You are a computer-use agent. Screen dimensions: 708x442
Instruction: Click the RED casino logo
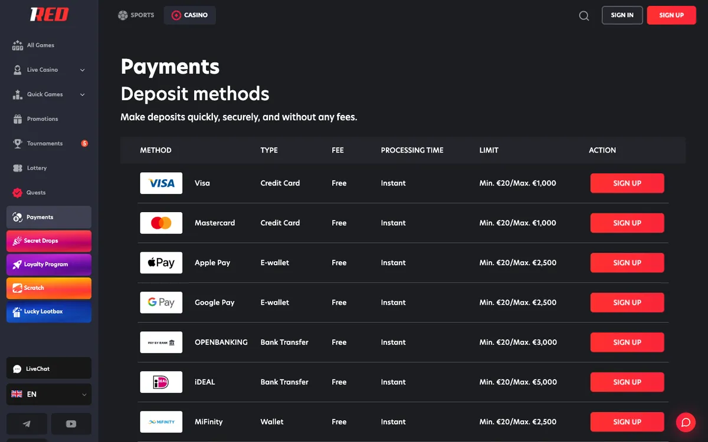pos(50,15)
